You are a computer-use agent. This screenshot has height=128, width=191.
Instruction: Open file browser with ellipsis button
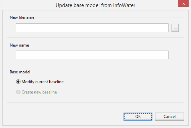pyautogui.click(x=175, y=28)
